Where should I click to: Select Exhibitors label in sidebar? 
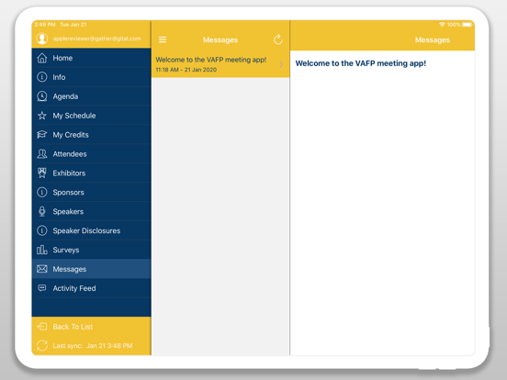69,173
